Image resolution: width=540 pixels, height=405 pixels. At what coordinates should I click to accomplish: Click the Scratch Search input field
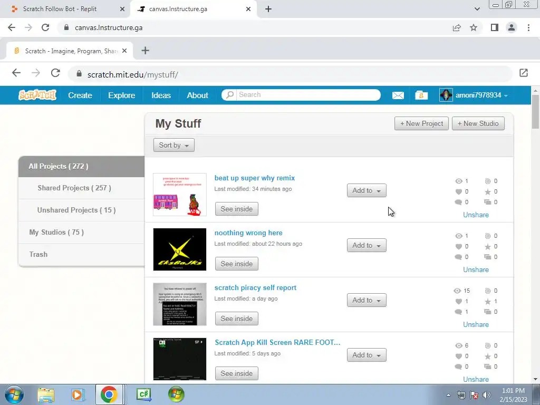coord(308,95)
